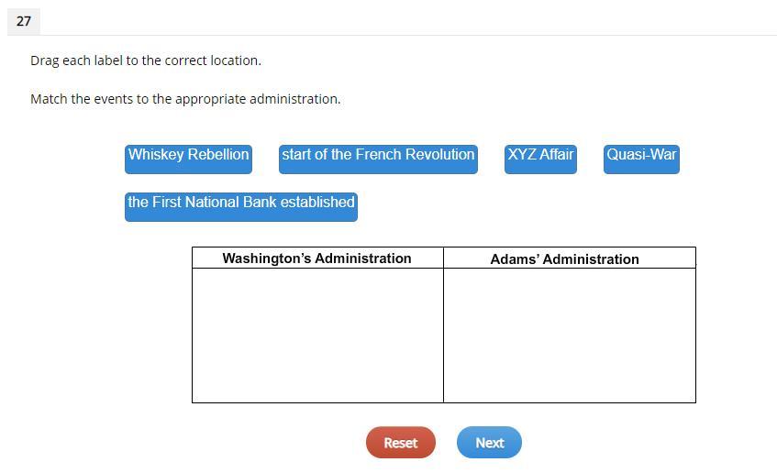Choose the label mentioning a rebellion

188,157
